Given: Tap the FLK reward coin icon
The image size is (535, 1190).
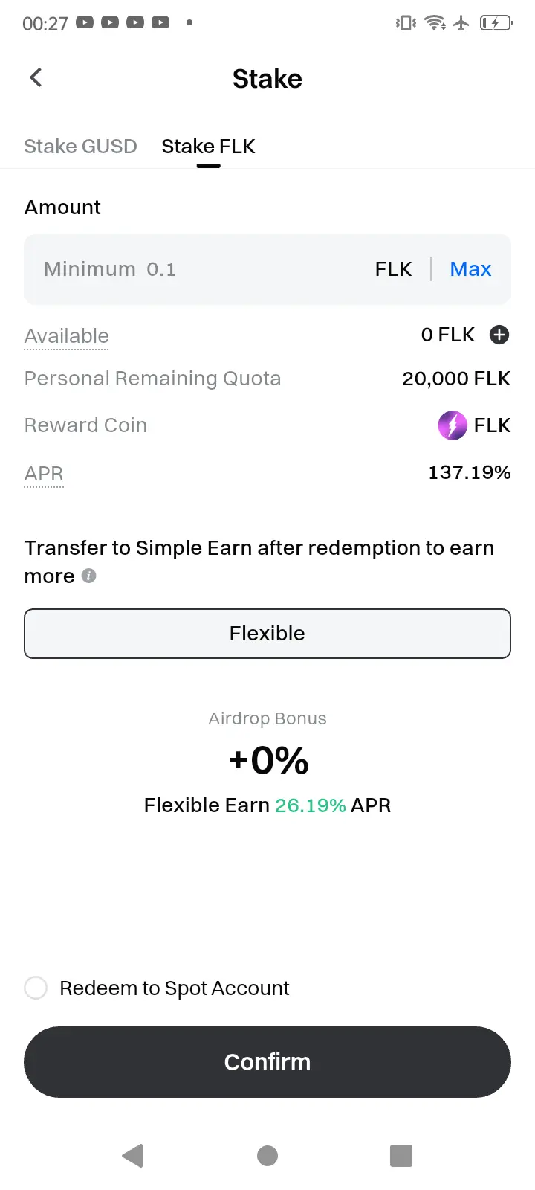Looking at the screenshot, I should point(453,425).
